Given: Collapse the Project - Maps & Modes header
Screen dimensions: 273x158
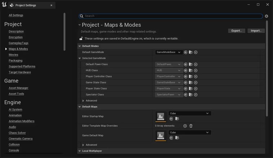Looking at the screenshot, I should 79,25.
